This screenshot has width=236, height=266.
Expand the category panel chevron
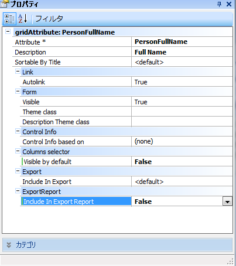pos(9,245)
